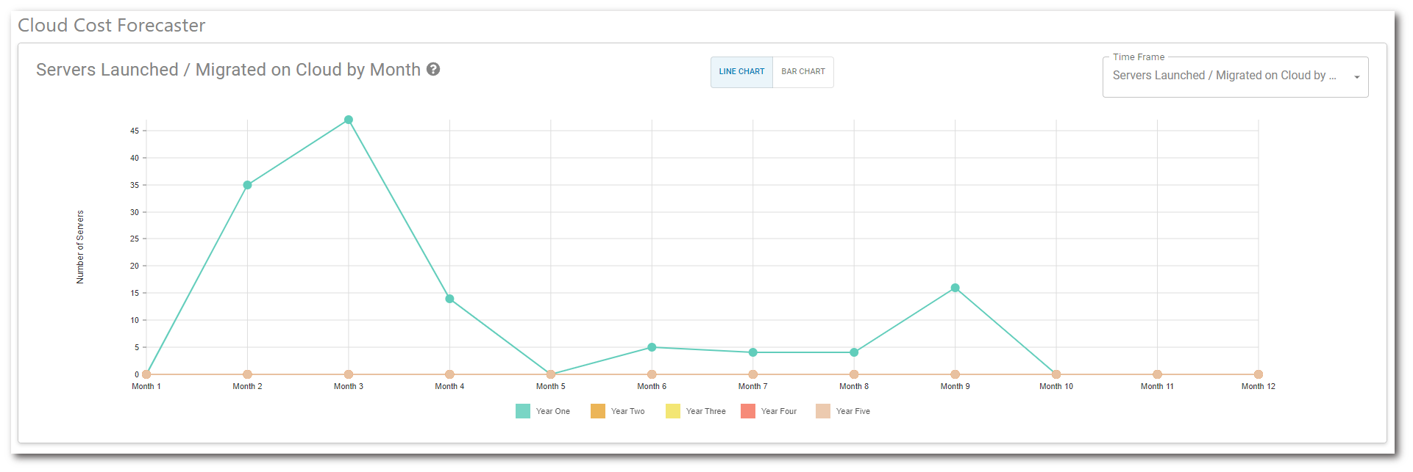Screen dimensions: 1413x472
Task: Switch to the Bar Chart view
Action: (x=802, y=72)
